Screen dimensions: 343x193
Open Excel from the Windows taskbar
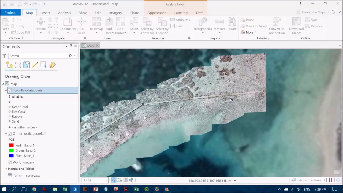pyautogui.click(x=65, y=189)
